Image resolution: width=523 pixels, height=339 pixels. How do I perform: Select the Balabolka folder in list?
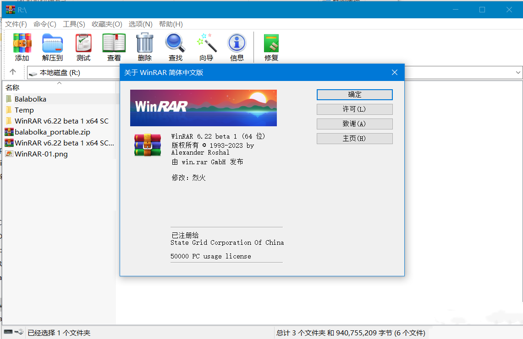(x=30, y=99)
